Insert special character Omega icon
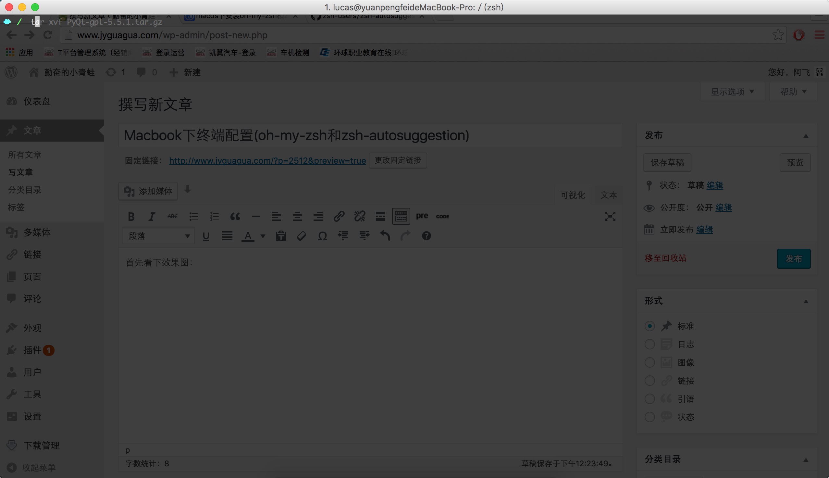This screenshot has width=829, height=478. pyautogui.click(x=323, y=236)
